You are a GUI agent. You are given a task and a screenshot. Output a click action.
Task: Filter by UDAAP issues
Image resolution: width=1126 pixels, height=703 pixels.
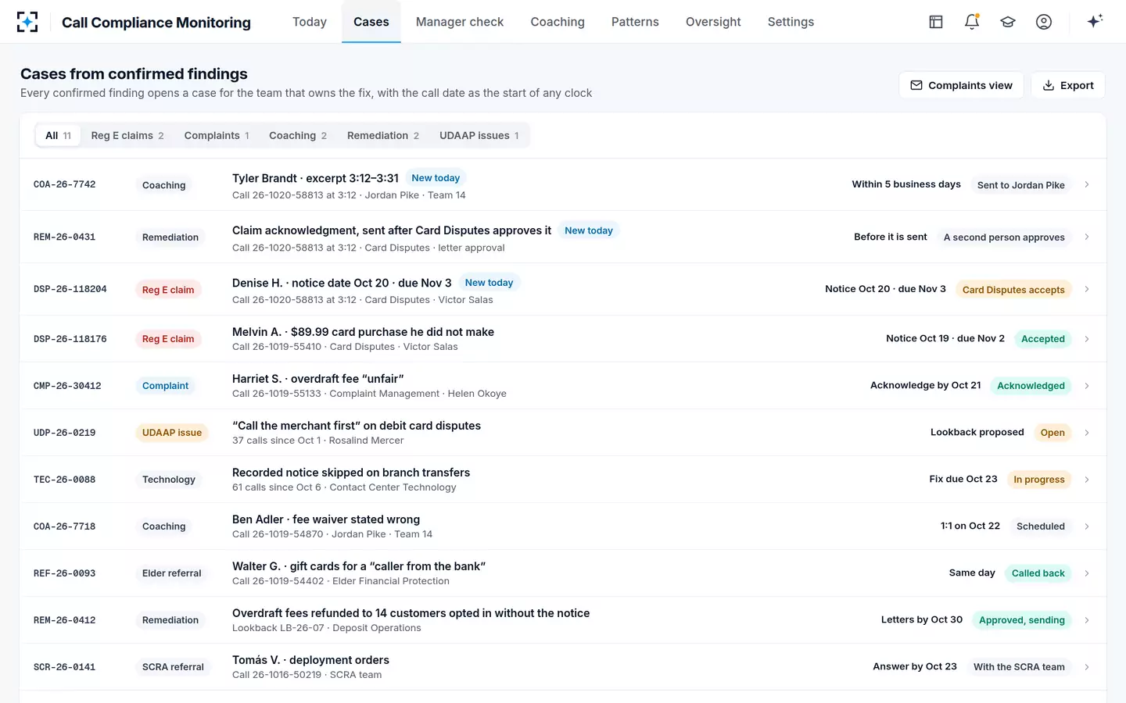tap(479, 135)
